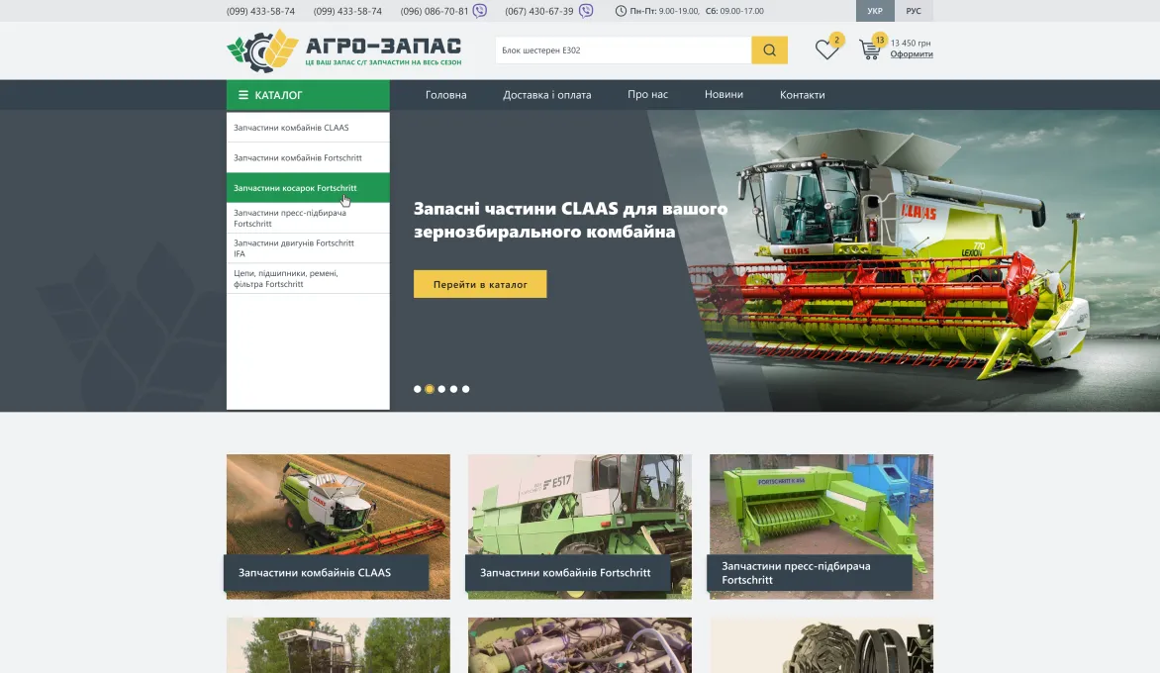
Task: Select the first slider dot
Action: (418, 389)
